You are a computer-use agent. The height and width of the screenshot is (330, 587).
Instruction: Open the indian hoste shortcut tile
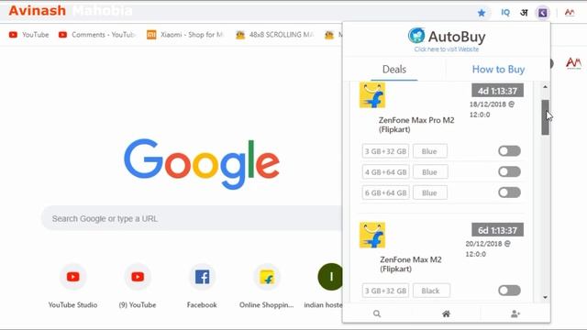(x=324, y=287)
